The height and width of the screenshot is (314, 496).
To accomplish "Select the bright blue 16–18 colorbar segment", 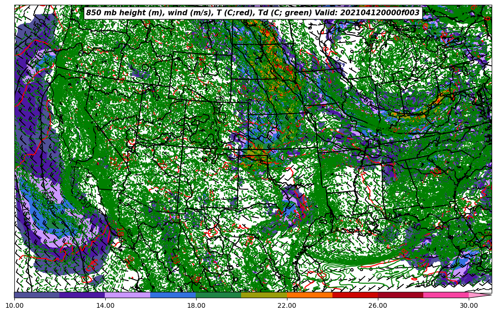I will 173,295.
